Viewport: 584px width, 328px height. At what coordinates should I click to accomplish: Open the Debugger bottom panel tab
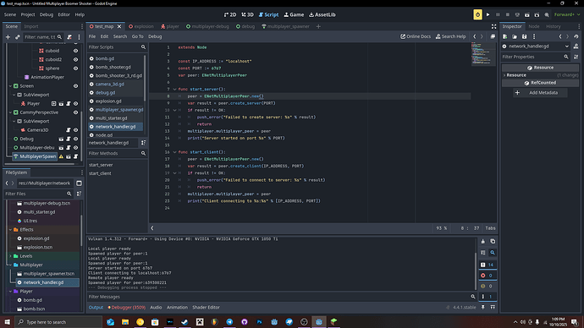127,308
